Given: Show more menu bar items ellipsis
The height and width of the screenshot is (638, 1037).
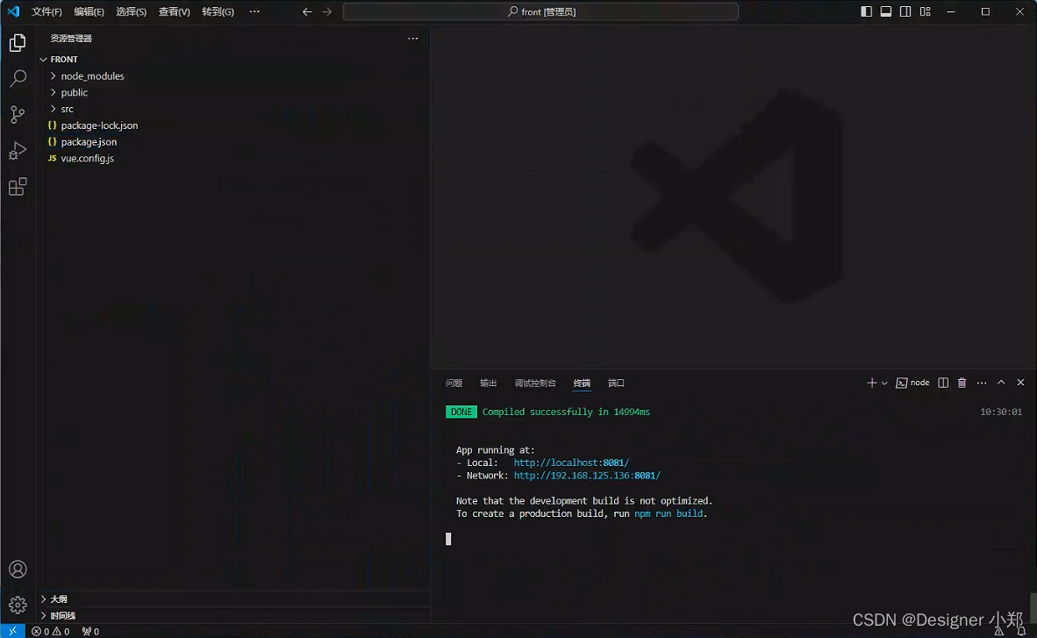Looking at the screenshot, I should pos(254,12).
